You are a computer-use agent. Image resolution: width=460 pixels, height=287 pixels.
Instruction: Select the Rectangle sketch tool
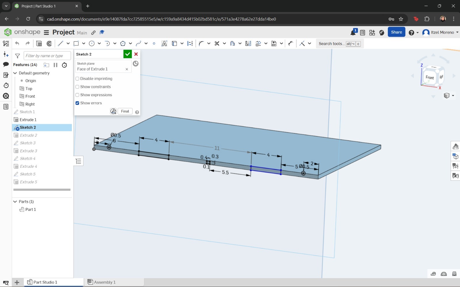pyautogui.click(x=76, y=43)
